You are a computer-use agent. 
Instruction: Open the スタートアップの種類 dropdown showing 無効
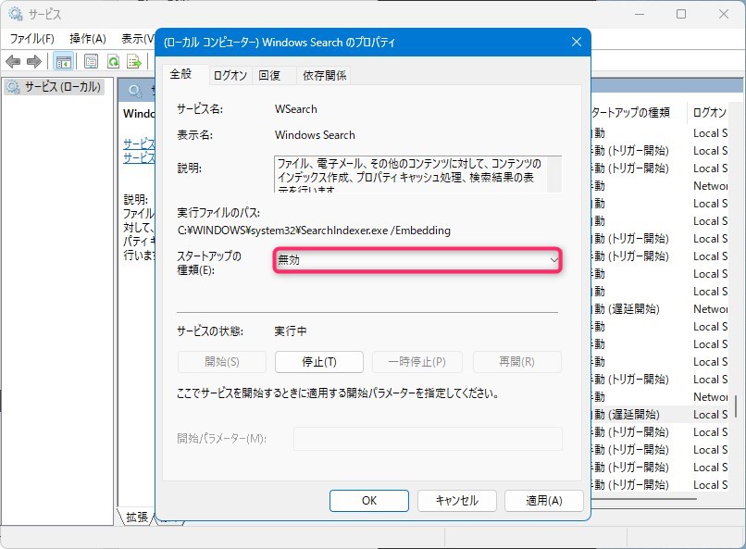(417, 261)
